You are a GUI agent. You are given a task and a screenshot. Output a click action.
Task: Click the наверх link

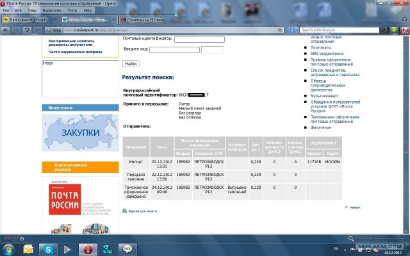pos(355,207)
